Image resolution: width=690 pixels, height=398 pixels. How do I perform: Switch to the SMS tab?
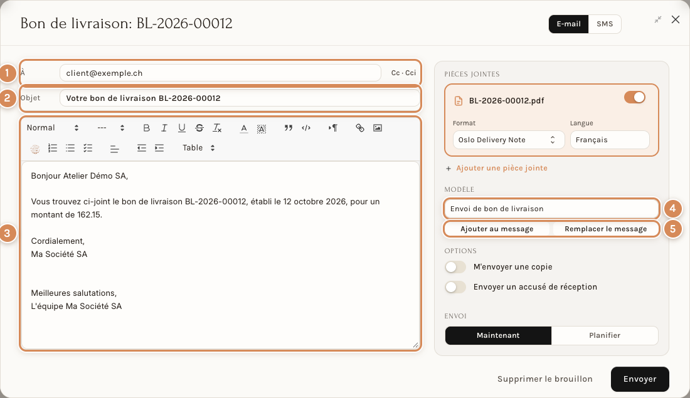[605, 24]
